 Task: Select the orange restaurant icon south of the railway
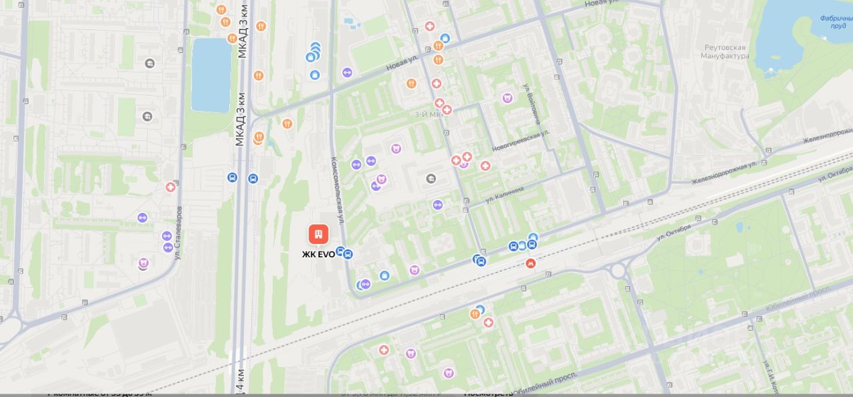(x=474, y=314)
